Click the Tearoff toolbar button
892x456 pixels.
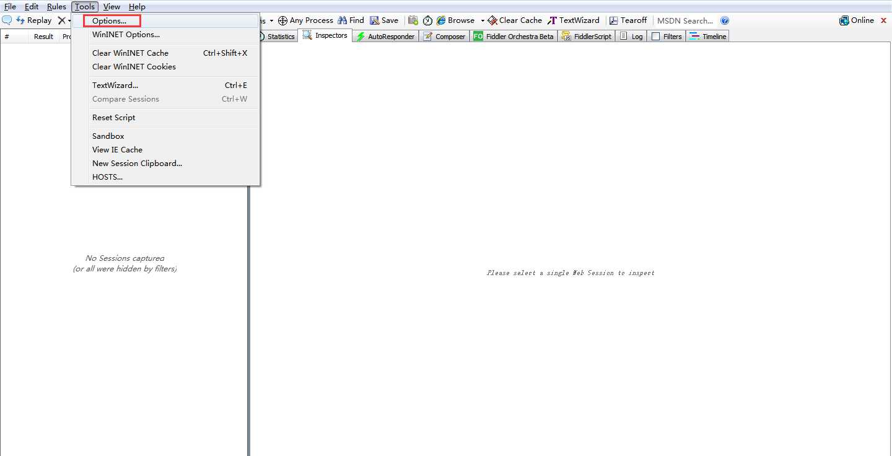[x=628, y=20]
